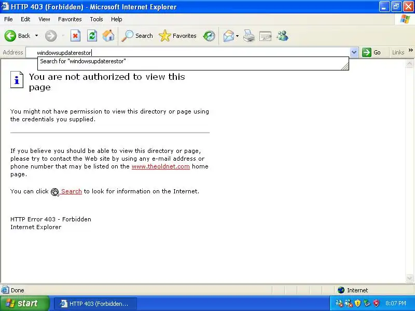The width and height of the screenshot is (415, 311).
Task: Click the Search link in error page
Action: coord(72,191)
